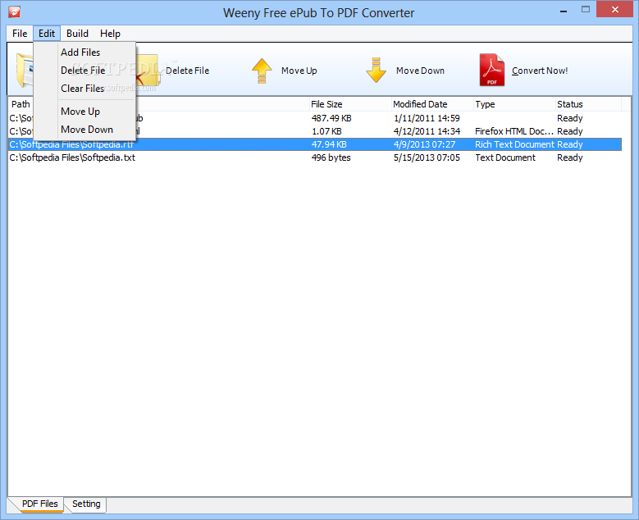This screenshot has height=520, width=639.
Task: Click the red PDF Convert Now icon
Action: click(x=492, y=70)
